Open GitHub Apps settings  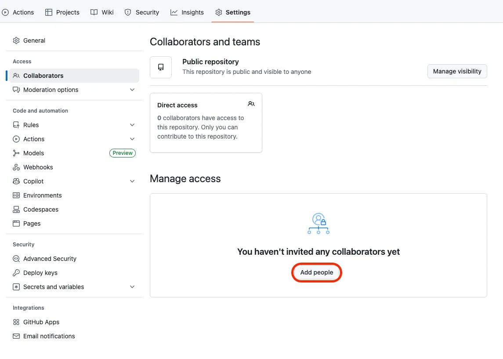[x=74, y=322]
